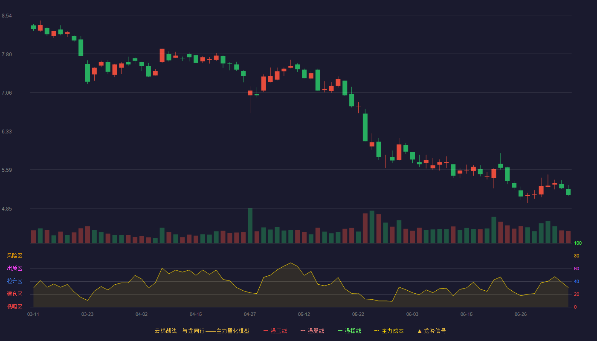Click the tallest volume bar at 04-27
Viewport: 597px width, 341px height.
[x=250, y=225]
